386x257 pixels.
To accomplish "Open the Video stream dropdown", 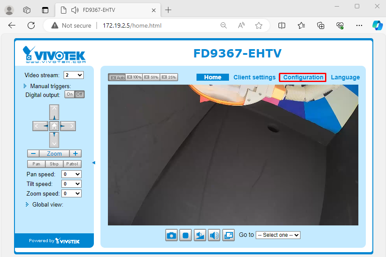I will (x=73, y=75).
